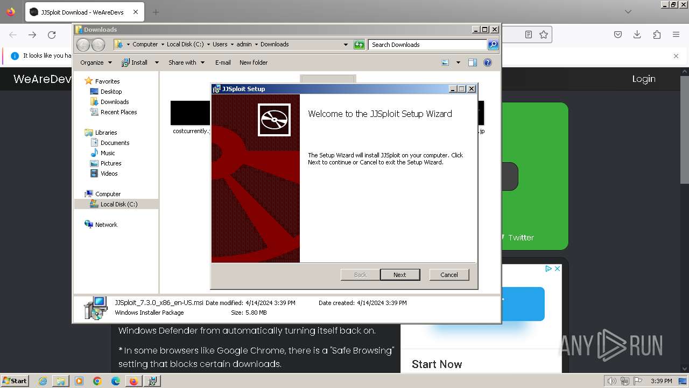Click the JJSploit Setup title bar installer icon

coord(216,89)
